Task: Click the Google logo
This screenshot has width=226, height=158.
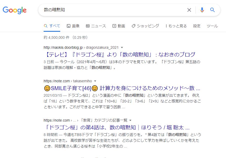Action: click(14, 10)
